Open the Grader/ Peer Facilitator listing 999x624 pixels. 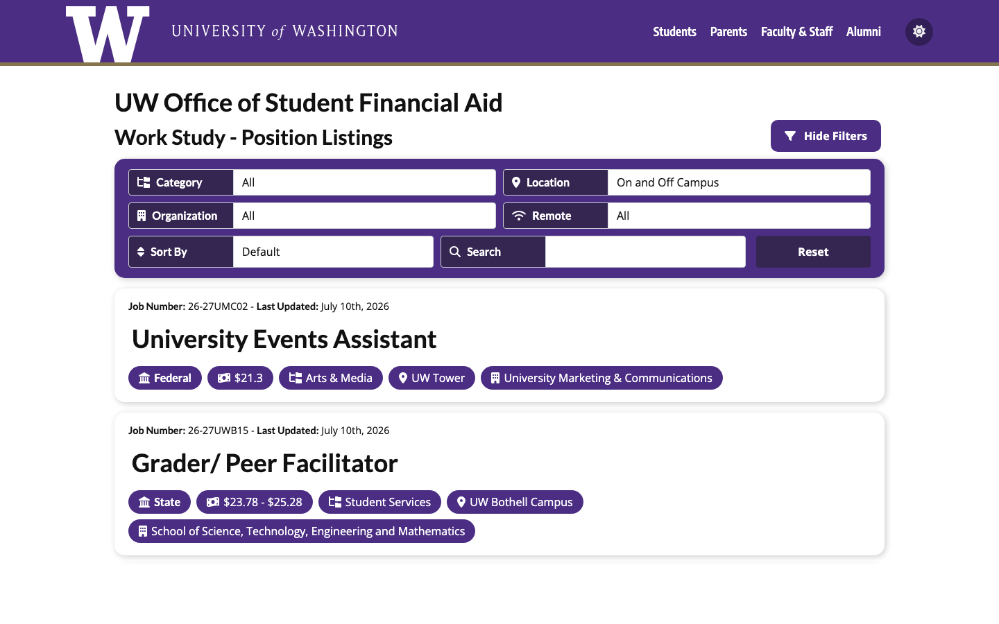pyautogui.click(x=264, y=463)
